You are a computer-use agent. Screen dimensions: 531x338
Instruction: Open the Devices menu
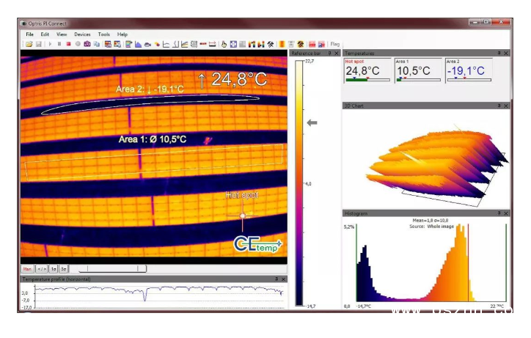click(82, 34)
